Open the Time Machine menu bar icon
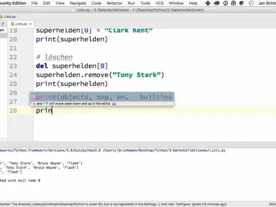 coord(251,3)
